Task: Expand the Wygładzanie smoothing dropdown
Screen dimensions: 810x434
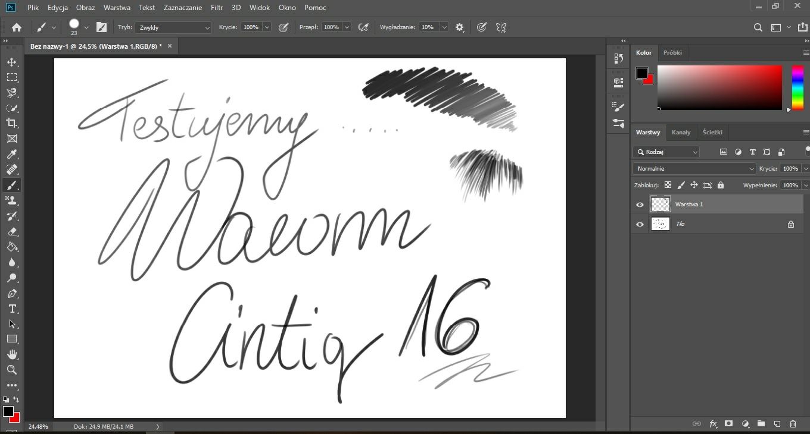Action: coord(444,27)
